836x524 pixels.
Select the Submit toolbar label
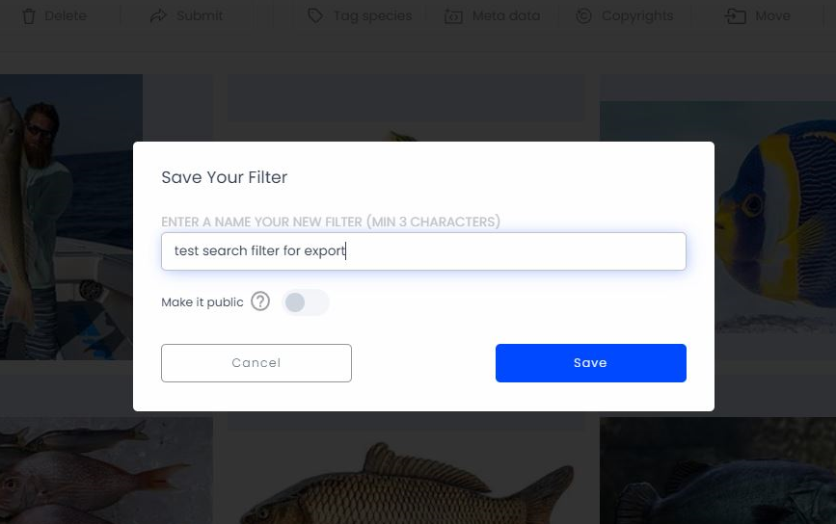click(200, 16)
